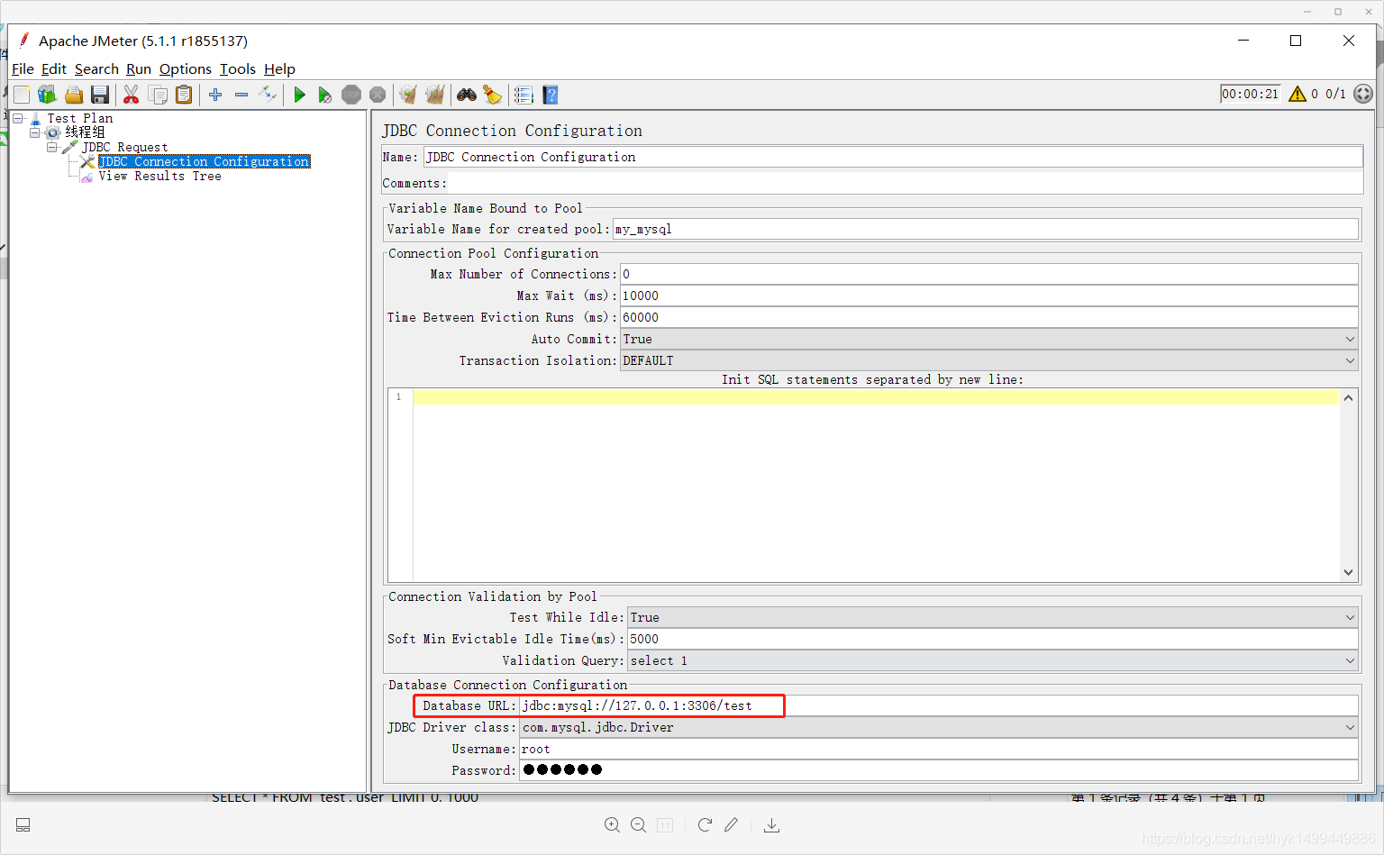Viewport: 1384px width, 855px height.
Task: Click the blue minus Collapse All icon
Action: coord(241,95)
